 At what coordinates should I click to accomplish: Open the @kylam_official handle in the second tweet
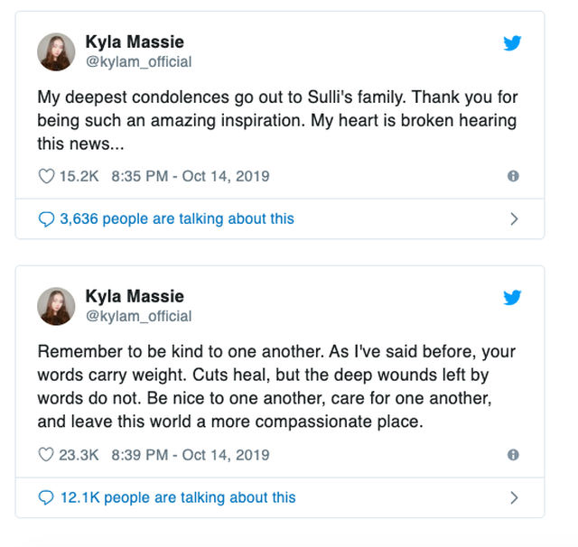pyautogui.click(x=138, y=316)
